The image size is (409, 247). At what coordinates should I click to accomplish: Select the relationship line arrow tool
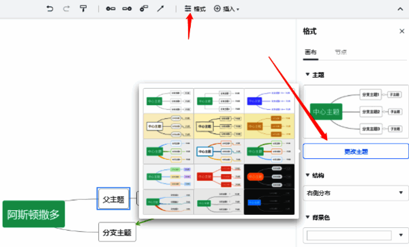pos(160,9)
